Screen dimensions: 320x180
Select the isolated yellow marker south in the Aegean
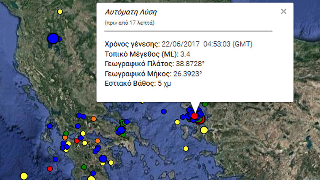click(186, 148)
